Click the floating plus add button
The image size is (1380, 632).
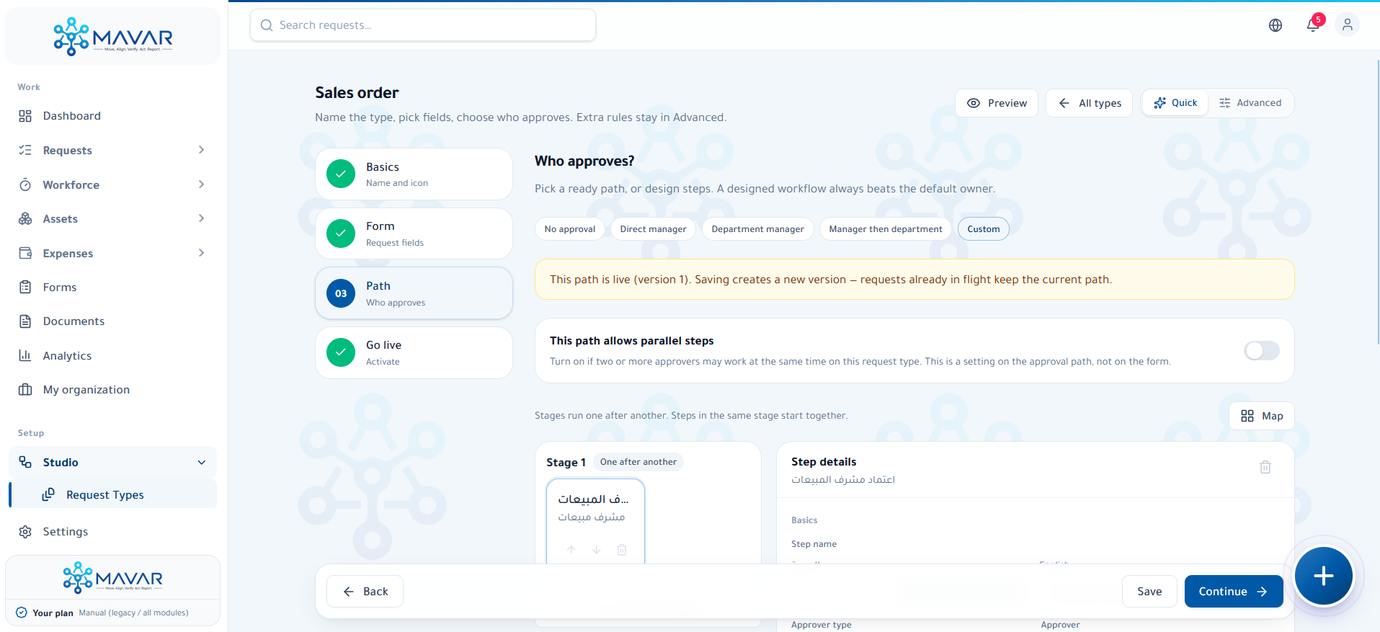[1323, 576]
